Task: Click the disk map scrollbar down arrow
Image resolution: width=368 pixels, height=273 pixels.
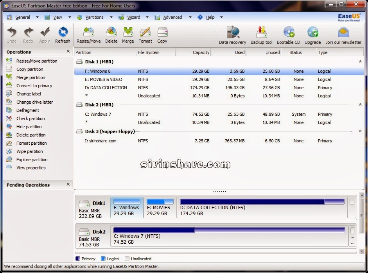Action: [x=362, y=251]
